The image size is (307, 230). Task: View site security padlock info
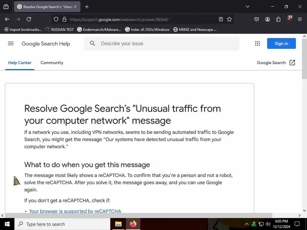(64, 19)
